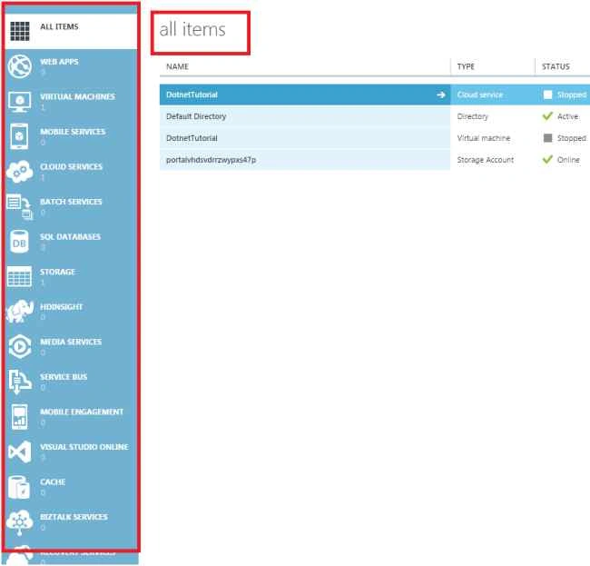
Task: Select the Service Bus icon
Action: pos(20,382)
